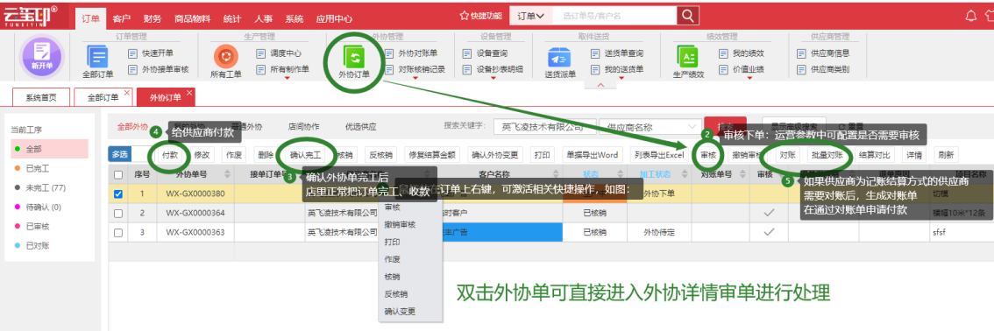This screenshot has height=331, width=994.
Task: Open the 供应商名称 dropdown
Action: click(x=650, y=127)
